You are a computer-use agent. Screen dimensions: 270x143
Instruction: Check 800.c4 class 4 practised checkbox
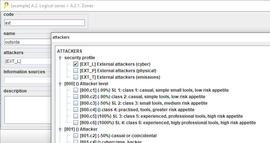[x=76, y=110]
